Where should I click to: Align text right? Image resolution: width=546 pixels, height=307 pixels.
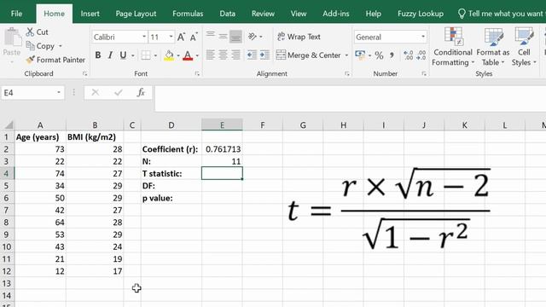tap(235, 55)
